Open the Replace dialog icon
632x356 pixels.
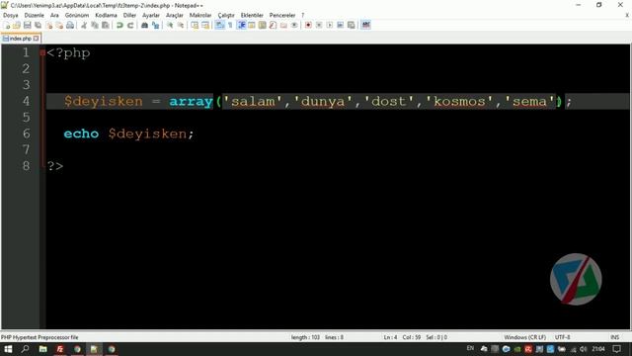155,25
